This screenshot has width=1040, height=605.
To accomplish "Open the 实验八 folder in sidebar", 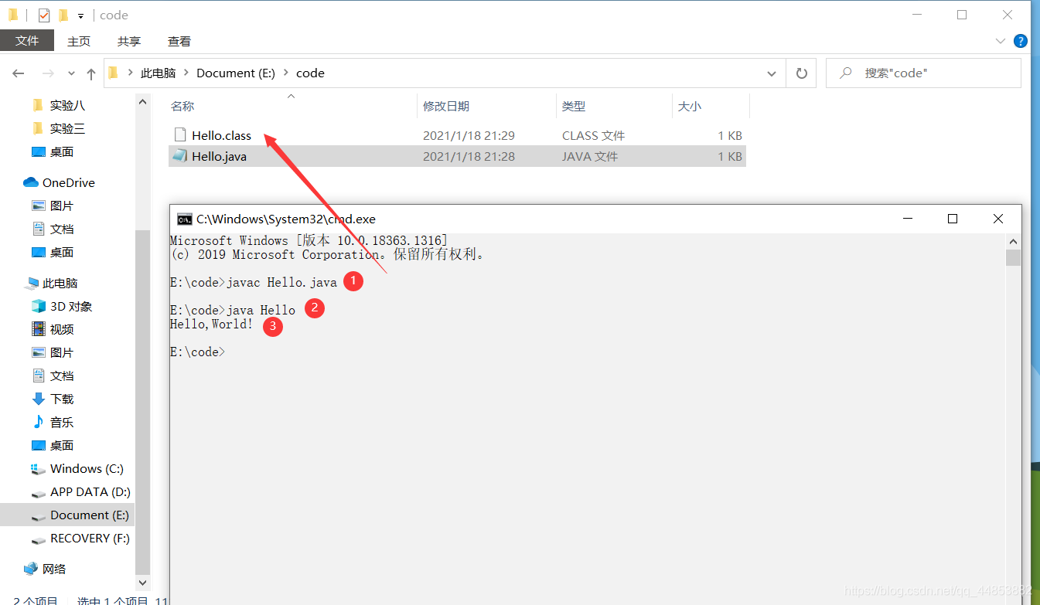I will click(x=67, y=105).
